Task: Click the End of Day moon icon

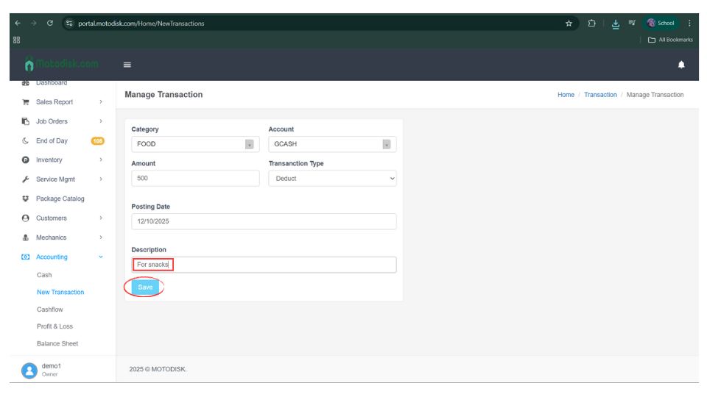Action: (26, 140)
